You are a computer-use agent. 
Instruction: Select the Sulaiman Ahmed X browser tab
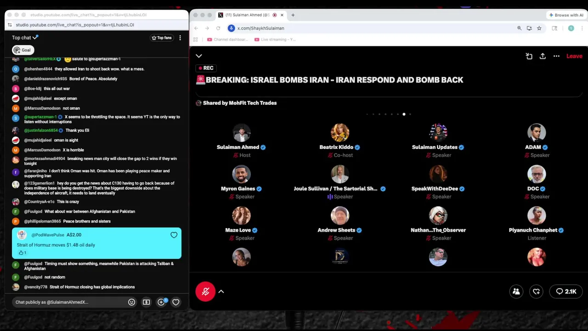[x=250, y=15]
